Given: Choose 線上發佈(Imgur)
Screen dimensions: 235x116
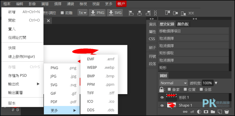Looking at the screenshot, I should (x=23, y=57).
